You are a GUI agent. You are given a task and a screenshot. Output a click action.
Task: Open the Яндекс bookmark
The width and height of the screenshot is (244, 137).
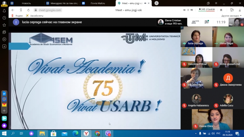pyautogui.click(x=17, y=16)
